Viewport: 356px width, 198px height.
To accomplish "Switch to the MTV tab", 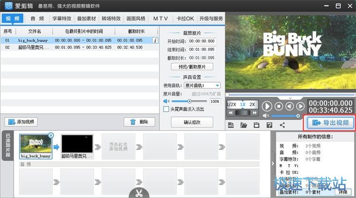I will click(x=160, y=19).
